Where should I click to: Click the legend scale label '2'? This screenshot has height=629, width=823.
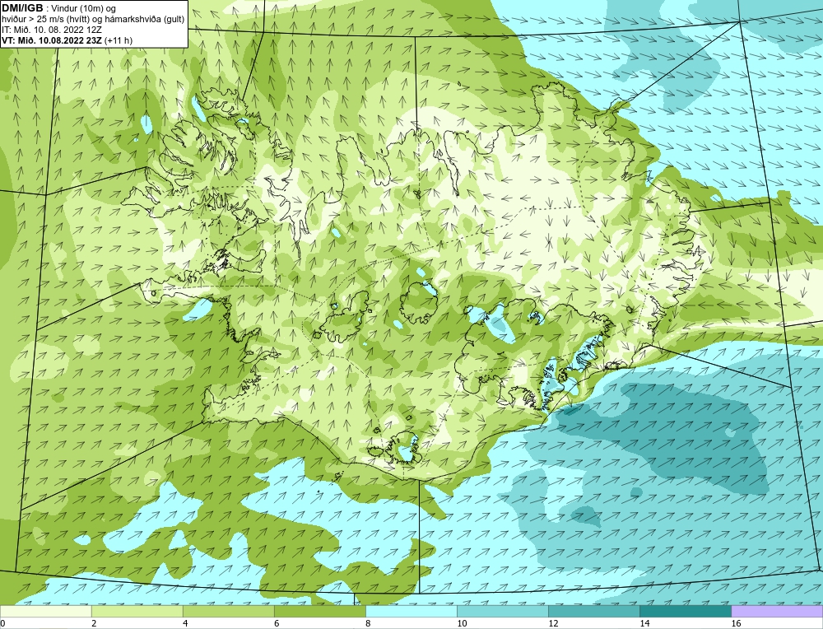94,623
